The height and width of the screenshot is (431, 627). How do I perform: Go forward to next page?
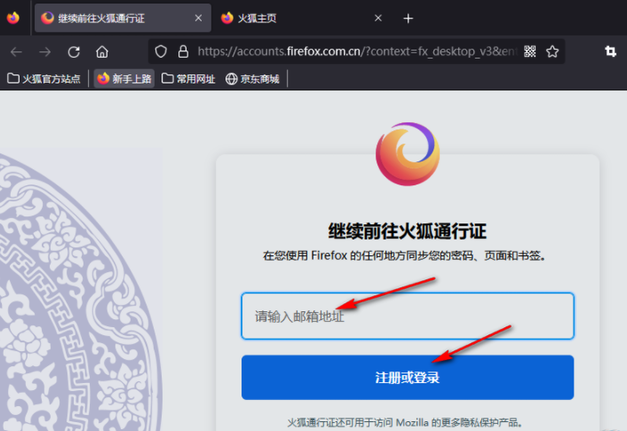click(45, 51)
